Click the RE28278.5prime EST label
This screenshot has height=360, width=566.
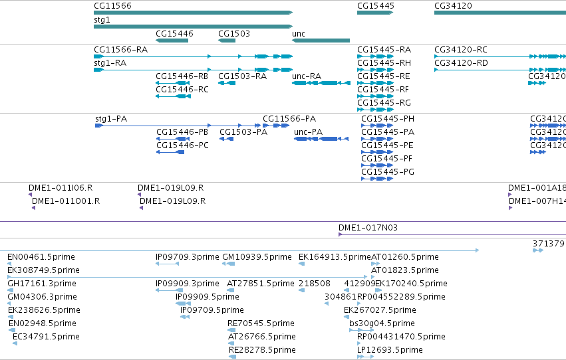263,350
